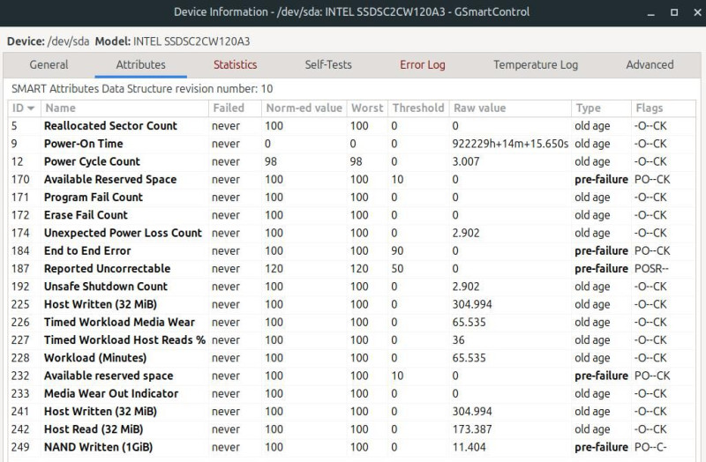The image size is (706, 462).
Task: Click the Power Cycle Count row
Action: pos(352,161)
